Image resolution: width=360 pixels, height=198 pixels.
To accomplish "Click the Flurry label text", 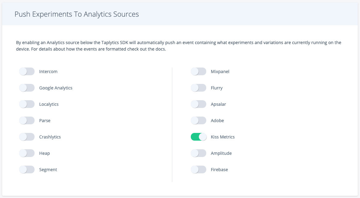I will 217,88.
